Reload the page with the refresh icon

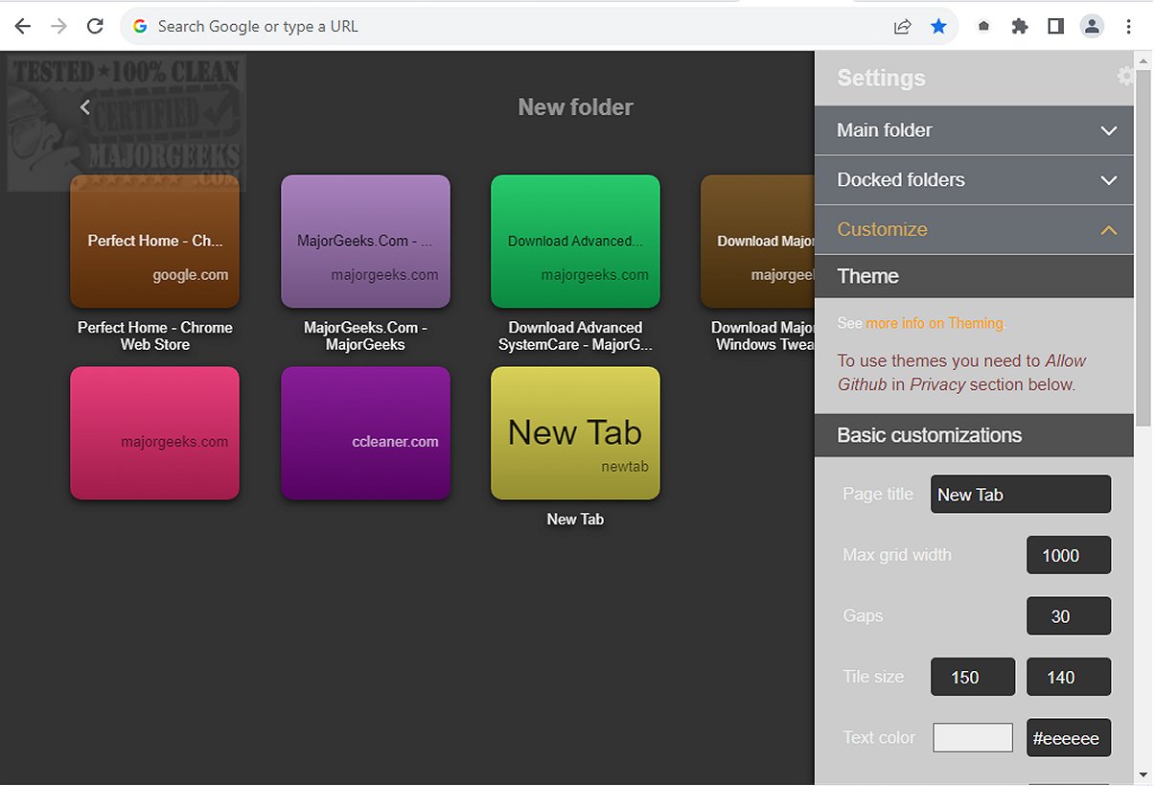pos(95,27)
